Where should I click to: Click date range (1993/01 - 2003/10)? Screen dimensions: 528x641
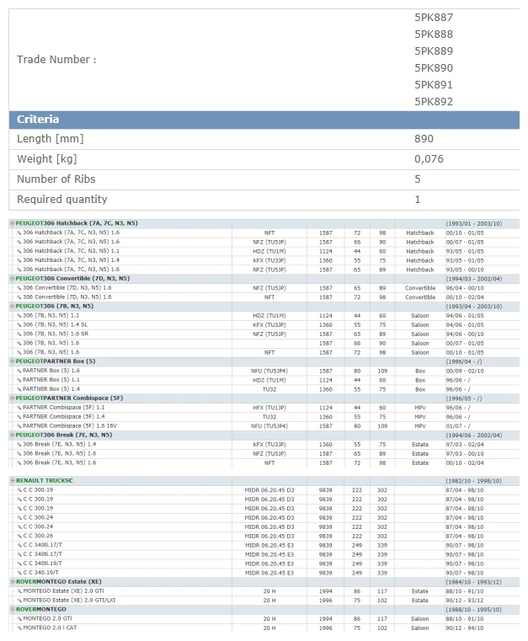click(x=473, y=223)
